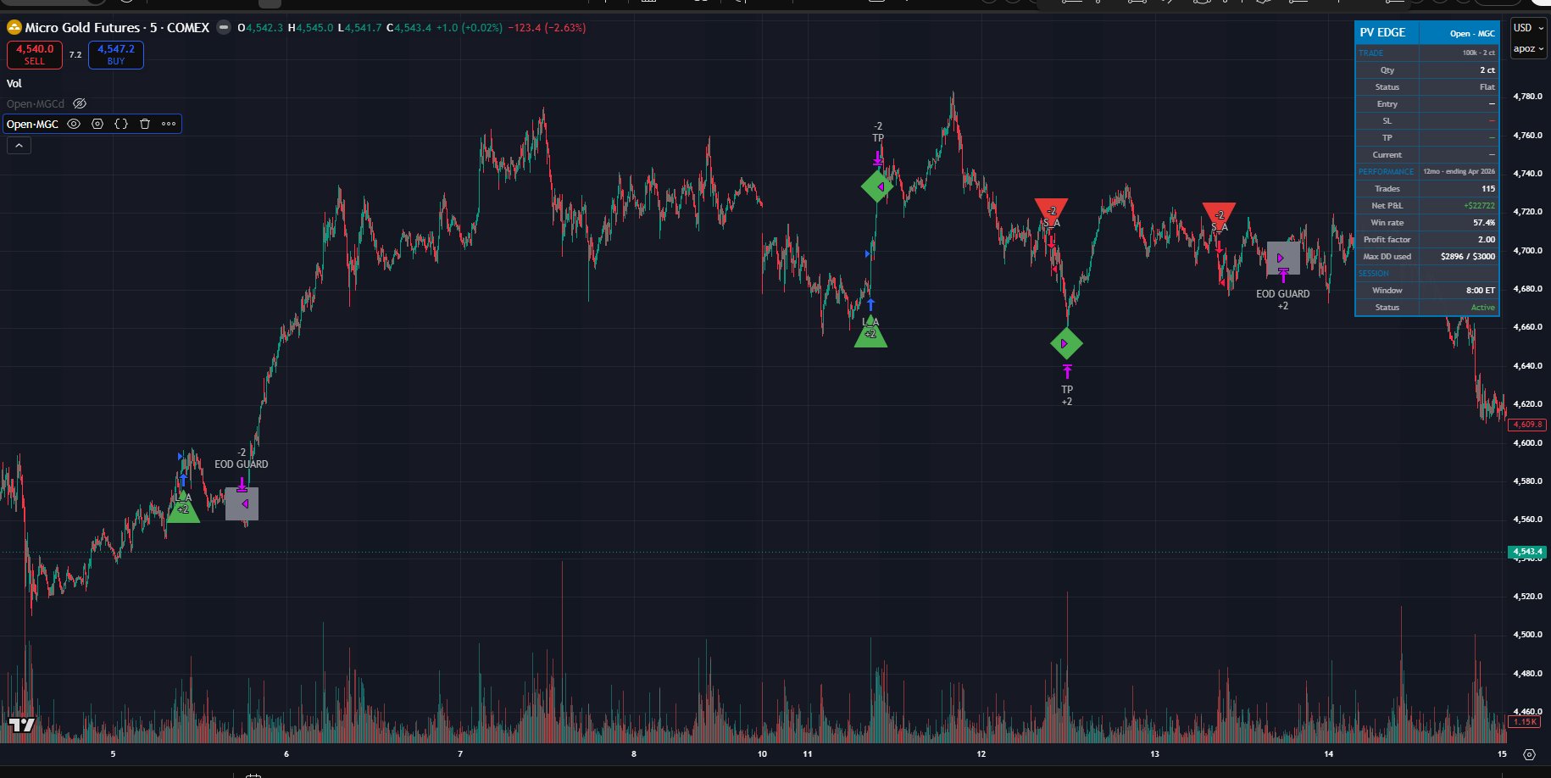The height and width of the screenshot is (778, 1551).
Task: Open the Micro Gold Futures symbol title
Action: (117, 28)
